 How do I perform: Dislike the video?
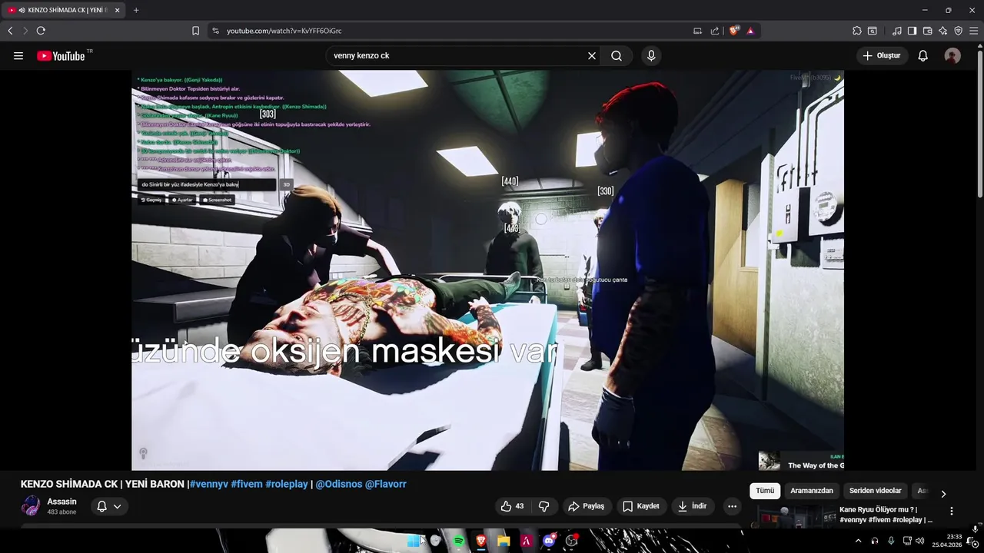pyautogui.click(x=544, y=506)
